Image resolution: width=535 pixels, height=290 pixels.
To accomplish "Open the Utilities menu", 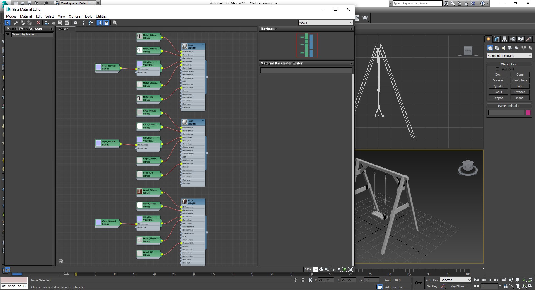I will 101,16.
